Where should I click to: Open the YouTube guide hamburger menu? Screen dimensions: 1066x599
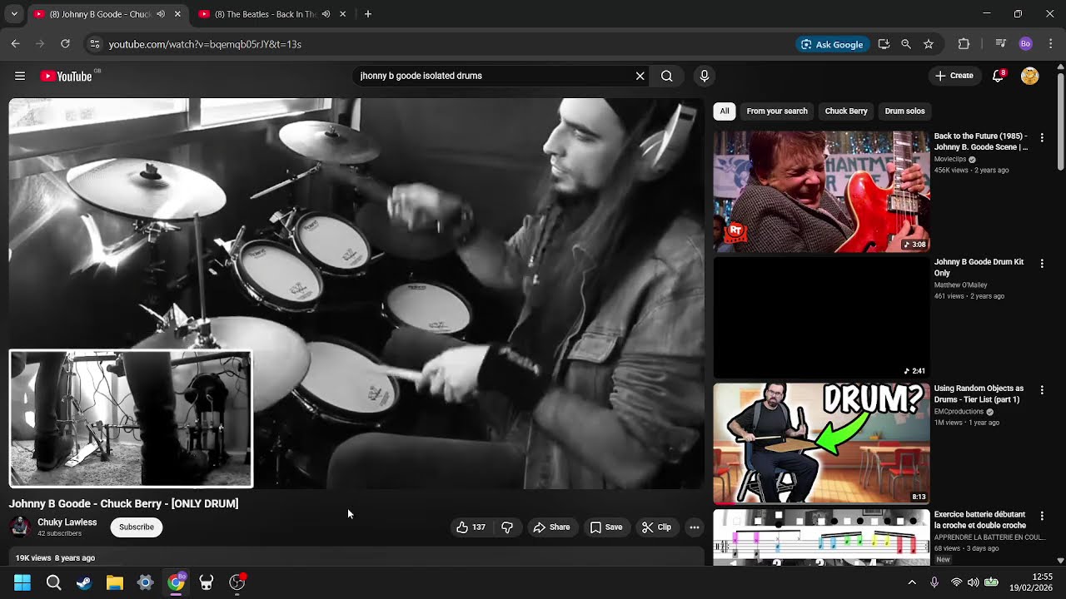pyautogui.click(x=20, y=76)
